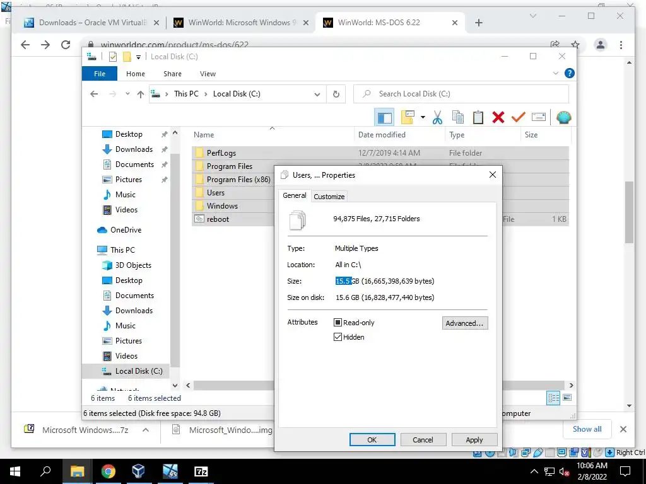646x484 pixels.
Task: Open the Chrome profile avatar menu
Action: point(601,45)
